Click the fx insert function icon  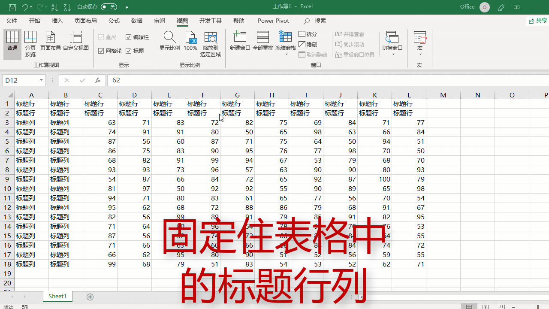pyautogui.click(x=98, y=80)
